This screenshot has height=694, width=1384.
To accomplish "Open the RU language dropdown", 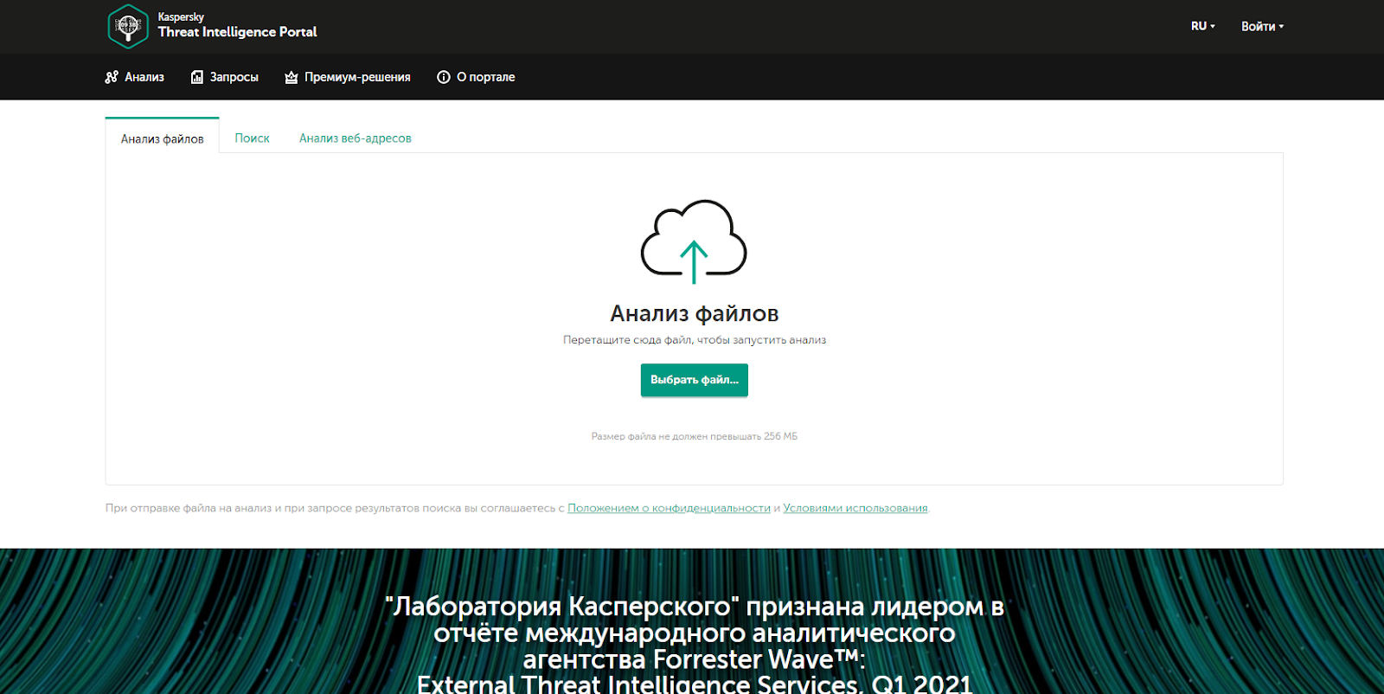I will tap(1202, 26).
